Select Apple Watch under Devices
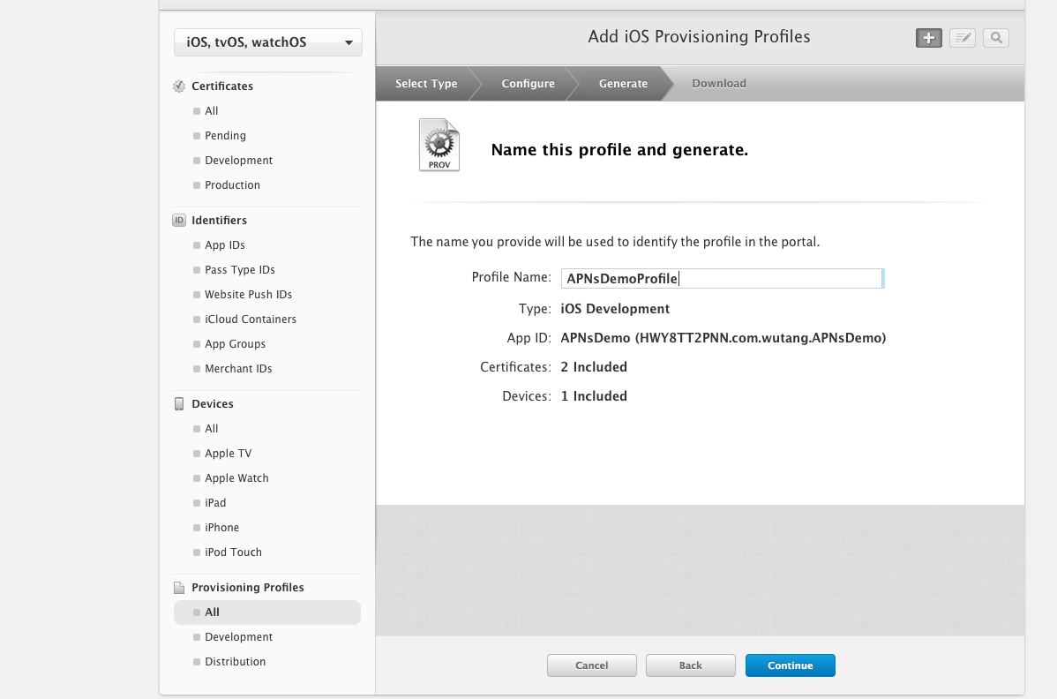The width and height of the screenshot is (1057, 699). click(236, 478)
